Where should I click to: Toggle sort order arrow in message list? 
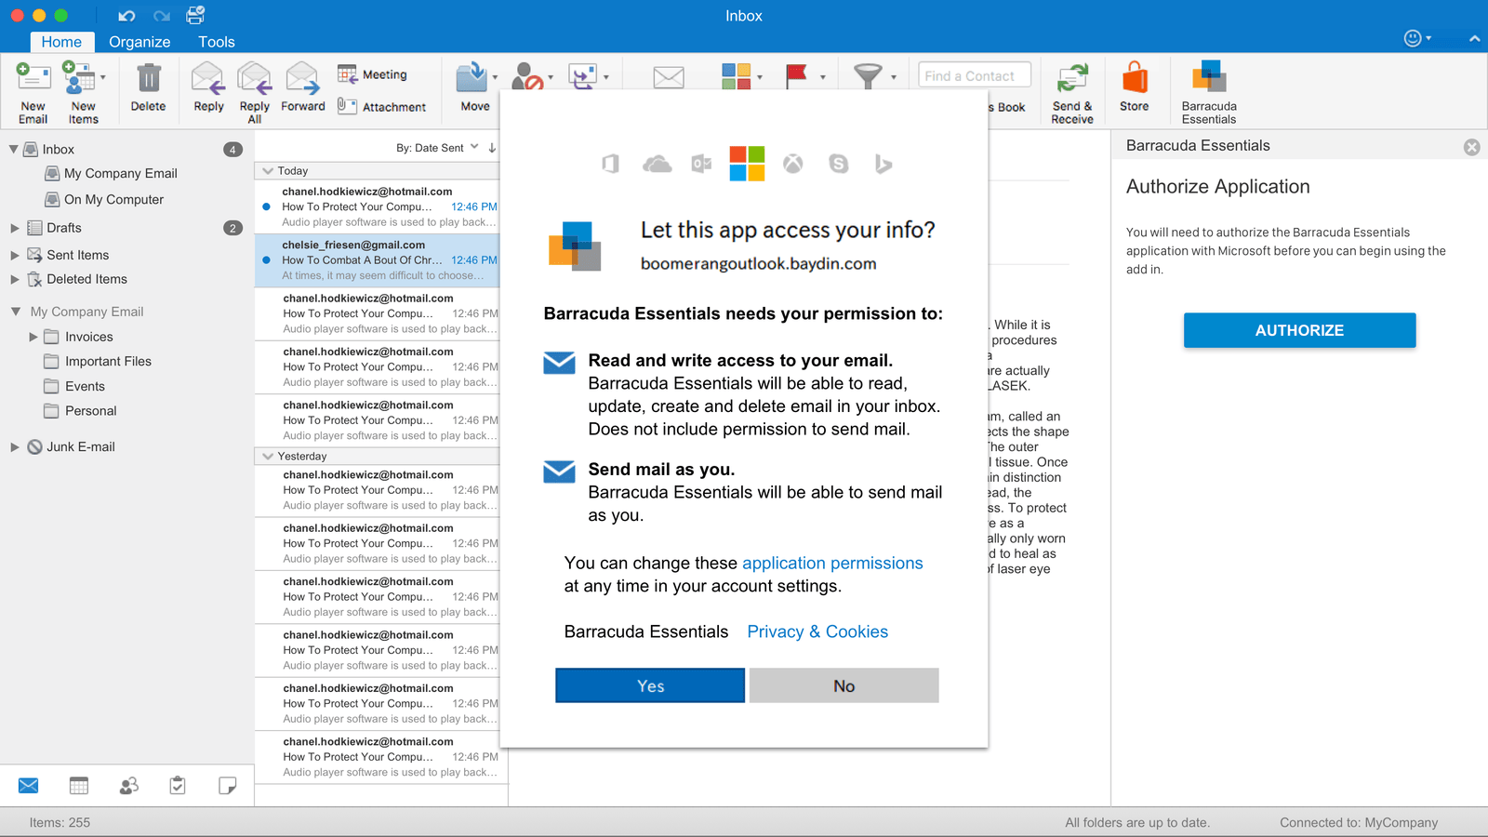(x=492, y=148)
